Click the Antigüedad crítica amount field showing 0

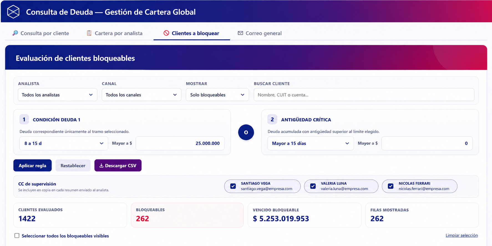click(x=427, y=143)
